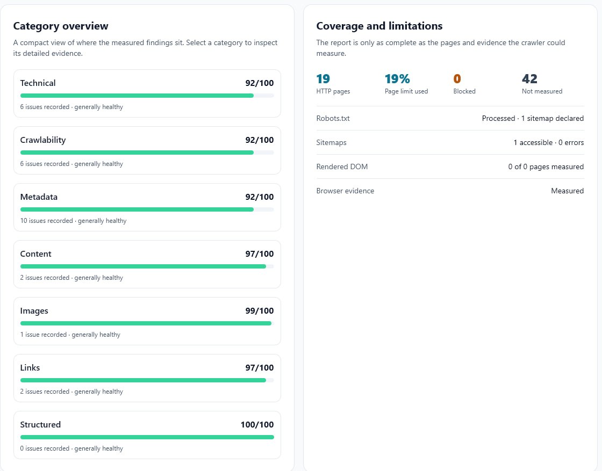Click the '19%' page limit value

coord(397,79)
